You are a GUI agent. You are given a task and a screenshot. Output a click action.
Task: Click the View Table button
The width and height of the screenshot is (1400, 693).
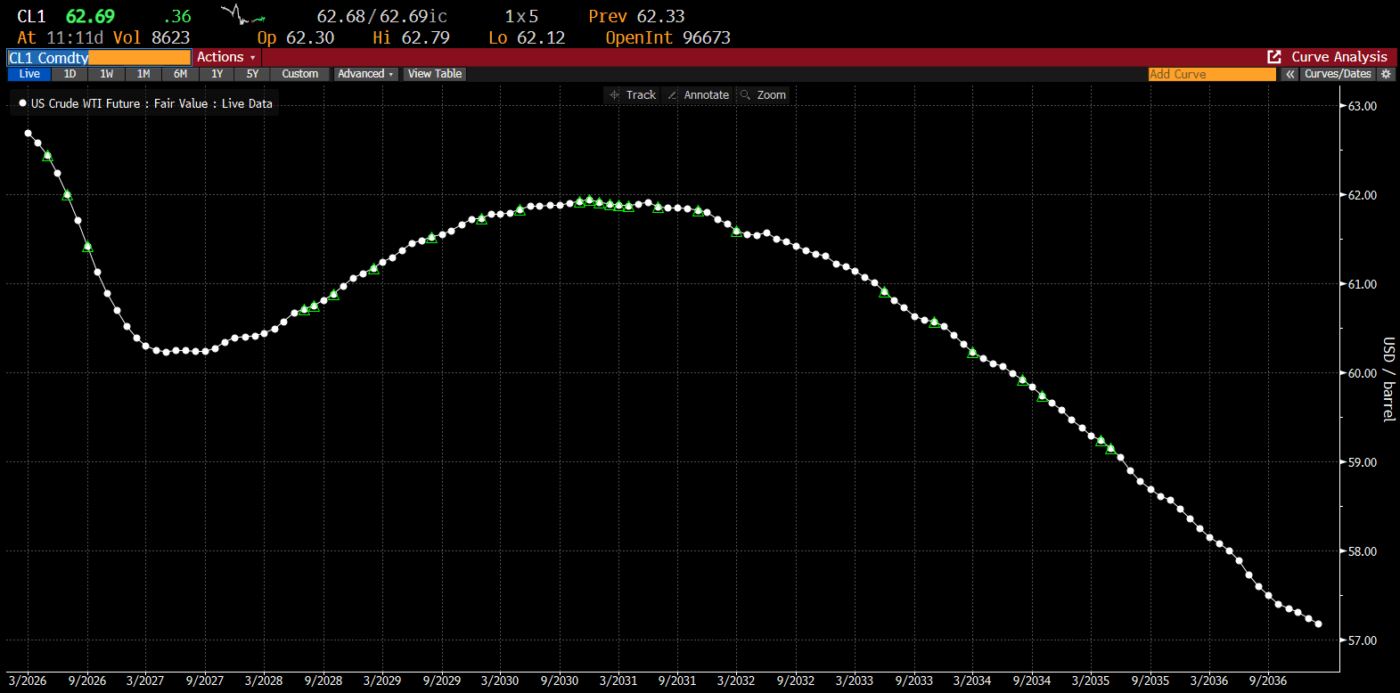[435, 74]
